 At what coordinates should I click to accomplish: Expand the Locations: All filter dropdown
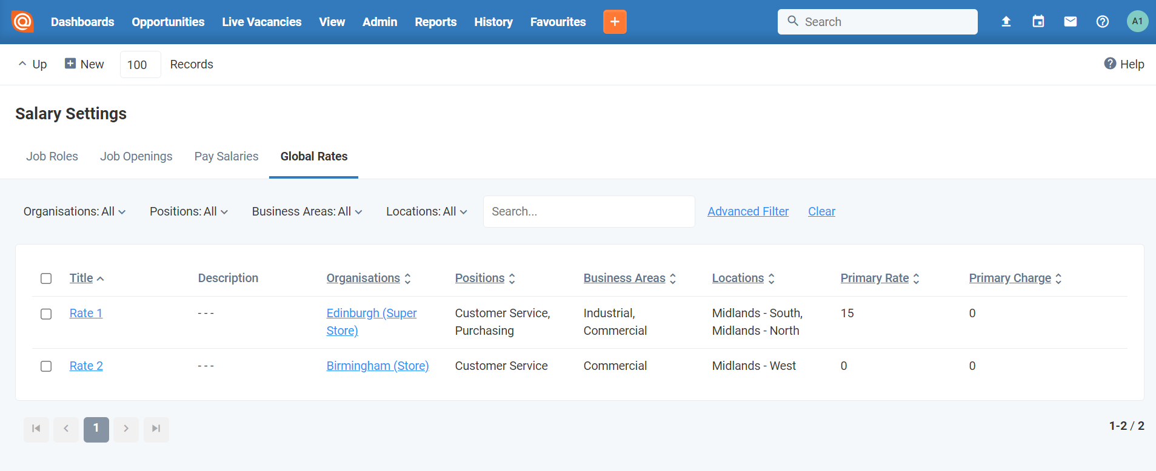(427, 211)
